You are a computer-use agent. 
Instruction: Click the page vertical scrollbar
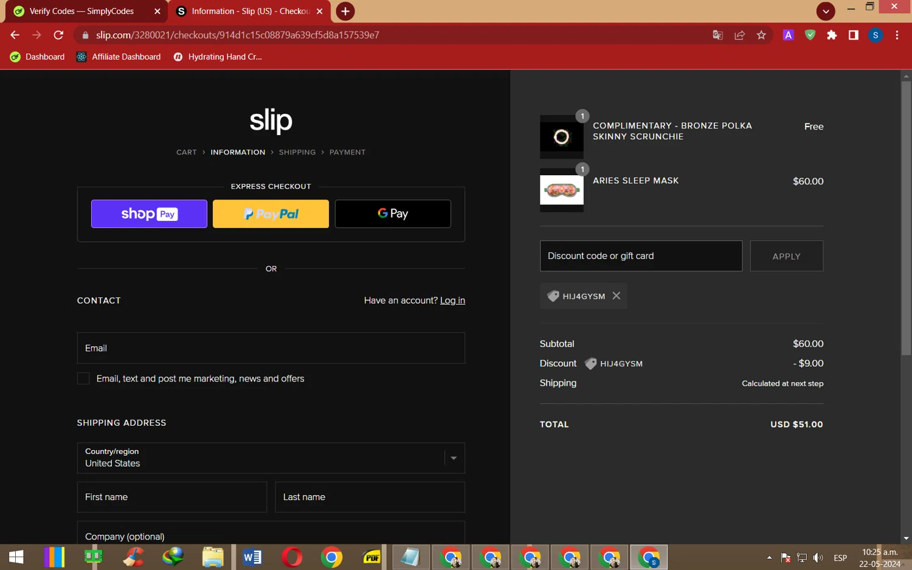coord(906,218)
